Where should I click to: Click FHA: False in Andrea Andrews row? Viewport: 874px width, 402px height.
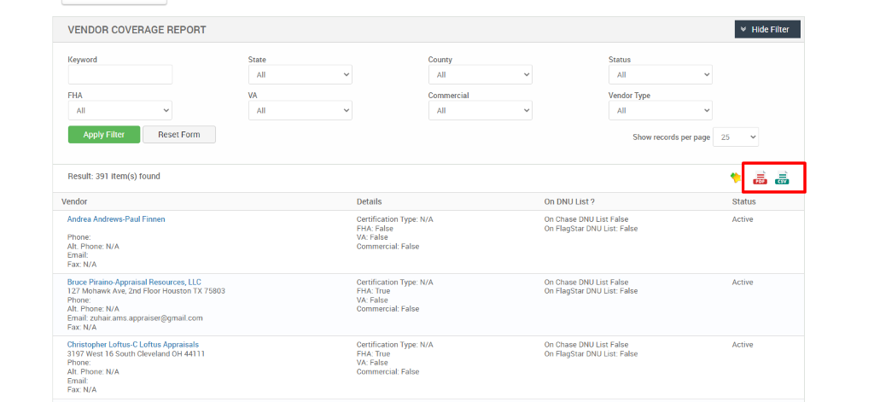point(375,229)
